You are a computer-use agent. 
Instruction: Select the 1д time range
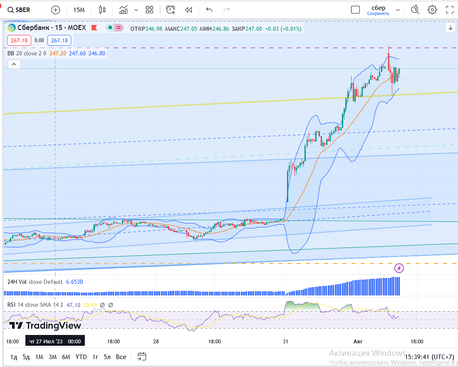(14, 357)
